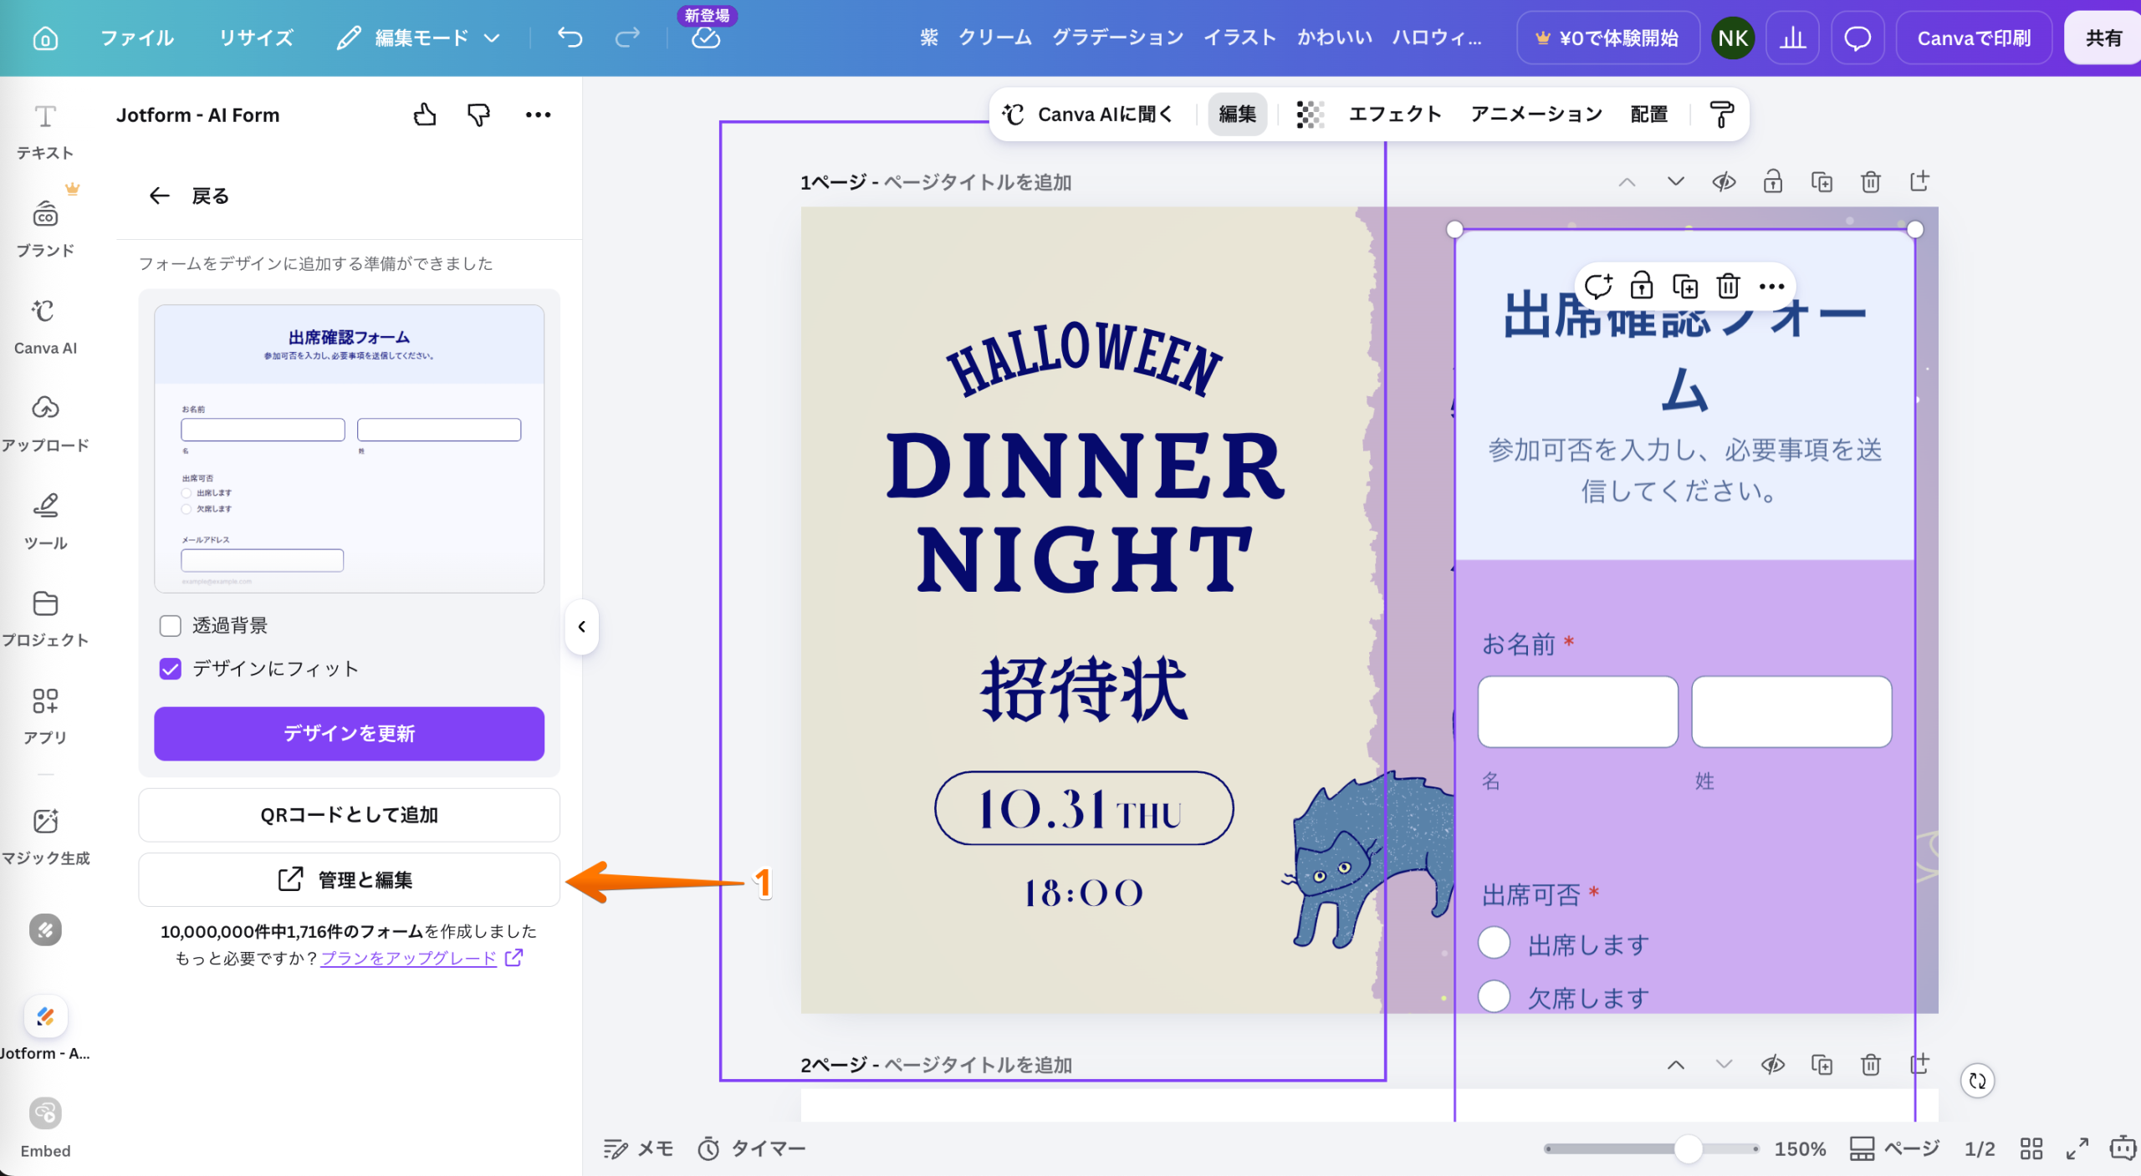The height and width of the screenshot is (1176, 2141).
Task: Click QRコードとして追加 button
Action: pyautogui.click(x=349, y=815)
